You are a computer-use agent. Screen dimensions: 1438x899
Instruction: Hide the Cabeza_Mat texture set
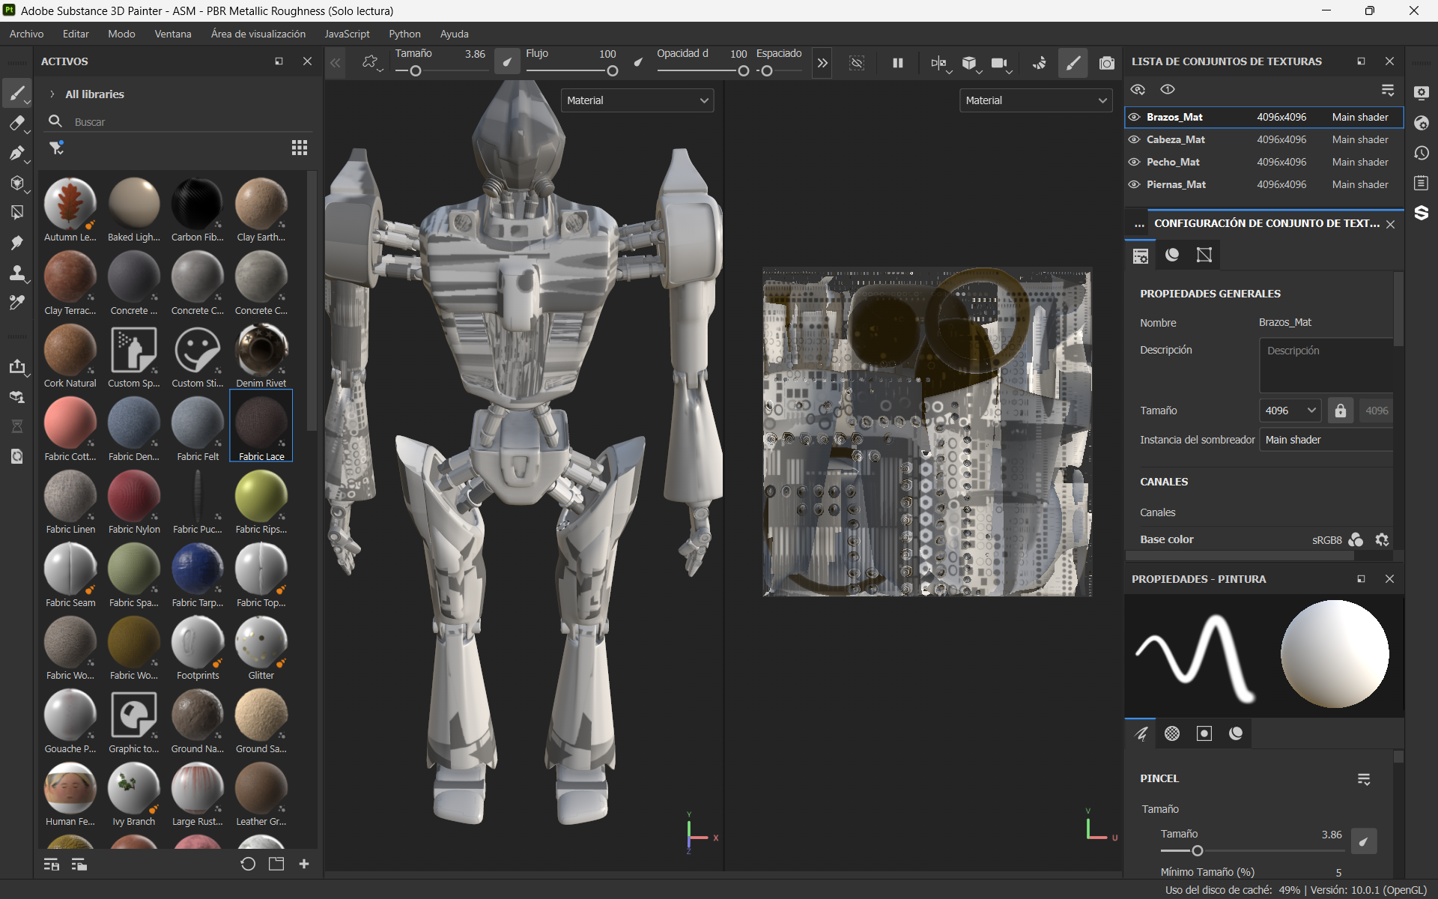pyautogui.click(x=1134, y=139)
